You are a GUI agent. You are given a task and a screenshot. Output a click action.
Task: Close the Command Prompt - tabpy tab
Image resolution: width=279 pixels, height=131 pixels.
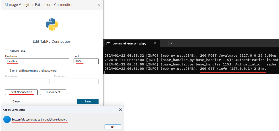(x=155, y=43)
